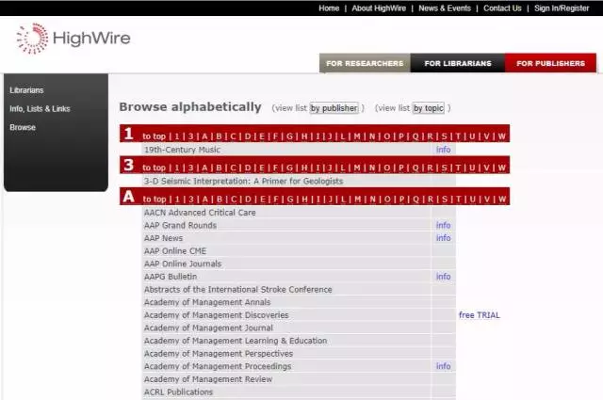Jump to letter S in section 3 bar

click(444, 168)
